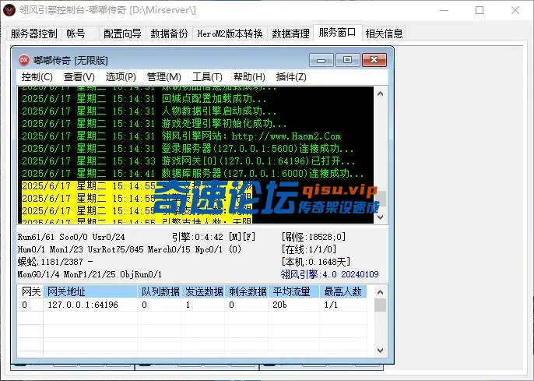The width and height of the screenshot is (534, 381).
Task: Open the 插件(Z) menu
Action: tap(291, 77)
